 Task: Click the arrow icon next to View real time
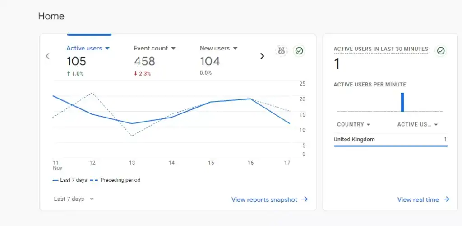point(447,199)
